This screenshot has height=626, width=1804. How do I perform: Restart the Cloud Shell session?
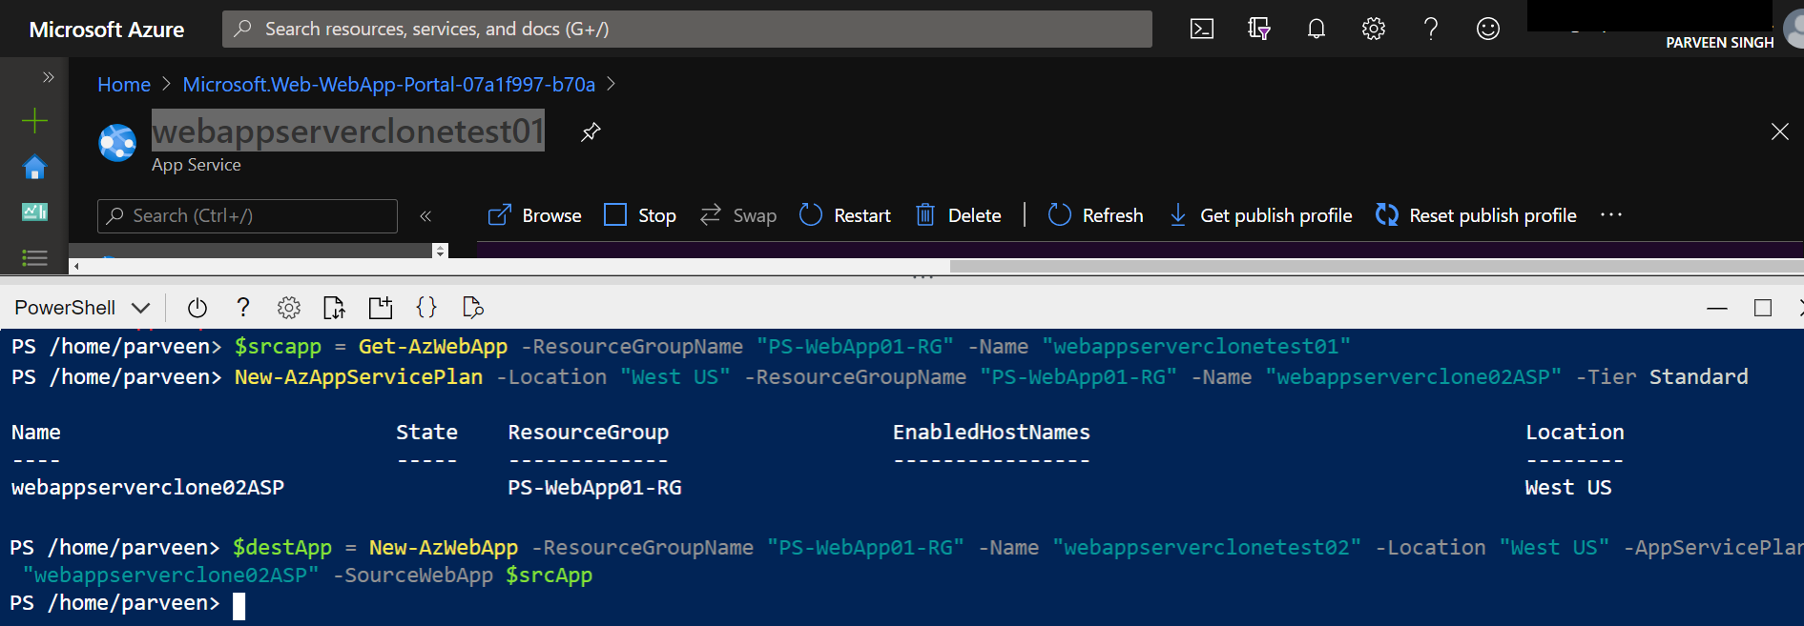pyautogui.click(x=197, y=308)
